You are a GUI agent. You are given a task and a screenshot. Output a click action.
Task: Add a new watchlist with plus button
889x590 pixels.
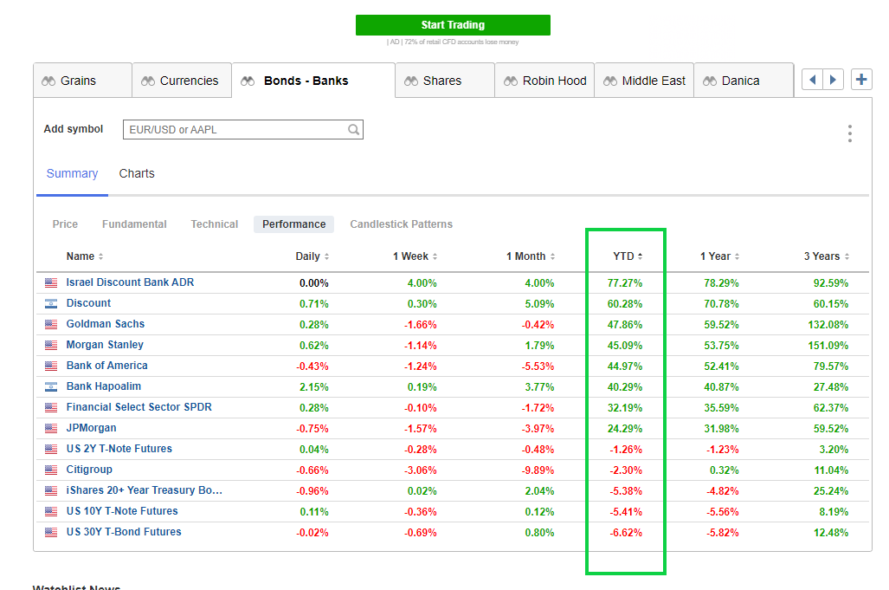click(861, 80)
